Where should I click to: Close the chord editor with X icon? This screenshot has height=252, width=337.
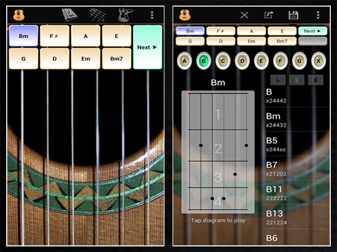[x=244, y=15]
